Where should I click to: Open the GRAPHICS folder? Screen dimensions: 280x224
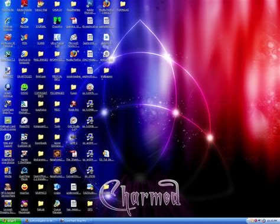pos(41,189)
